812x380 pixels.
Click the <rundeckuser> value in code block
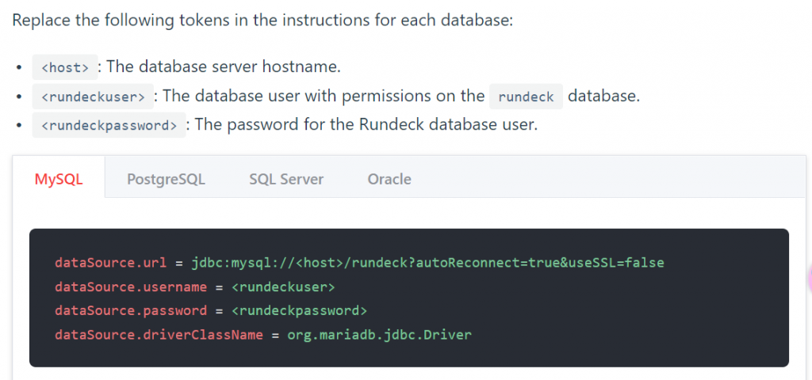[x=283, y=286]
